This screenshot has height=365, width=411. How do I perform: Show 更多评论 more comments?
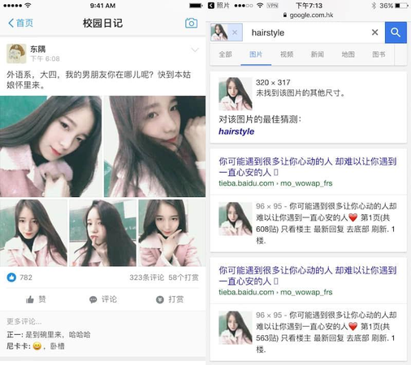tap(24, 321)
